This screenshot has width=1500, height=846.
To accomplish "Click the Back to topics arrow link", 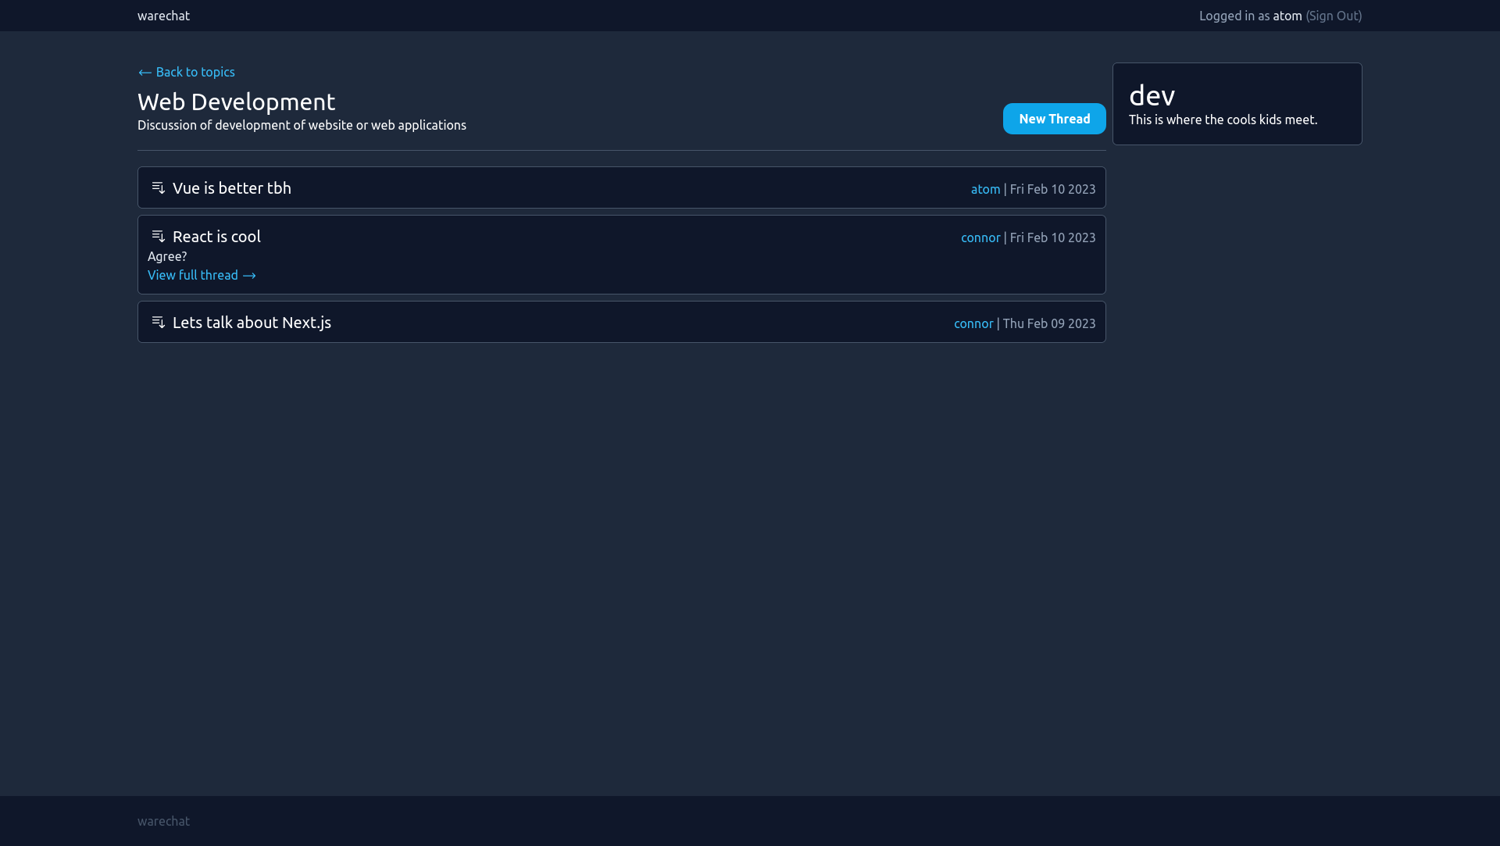I will 186,72.
